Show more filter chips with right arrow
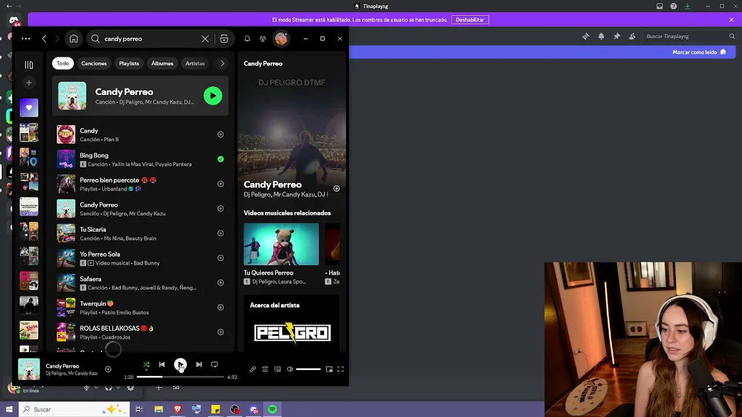The image size is (742, 417). pyautogui.click(x=222, y=63)
